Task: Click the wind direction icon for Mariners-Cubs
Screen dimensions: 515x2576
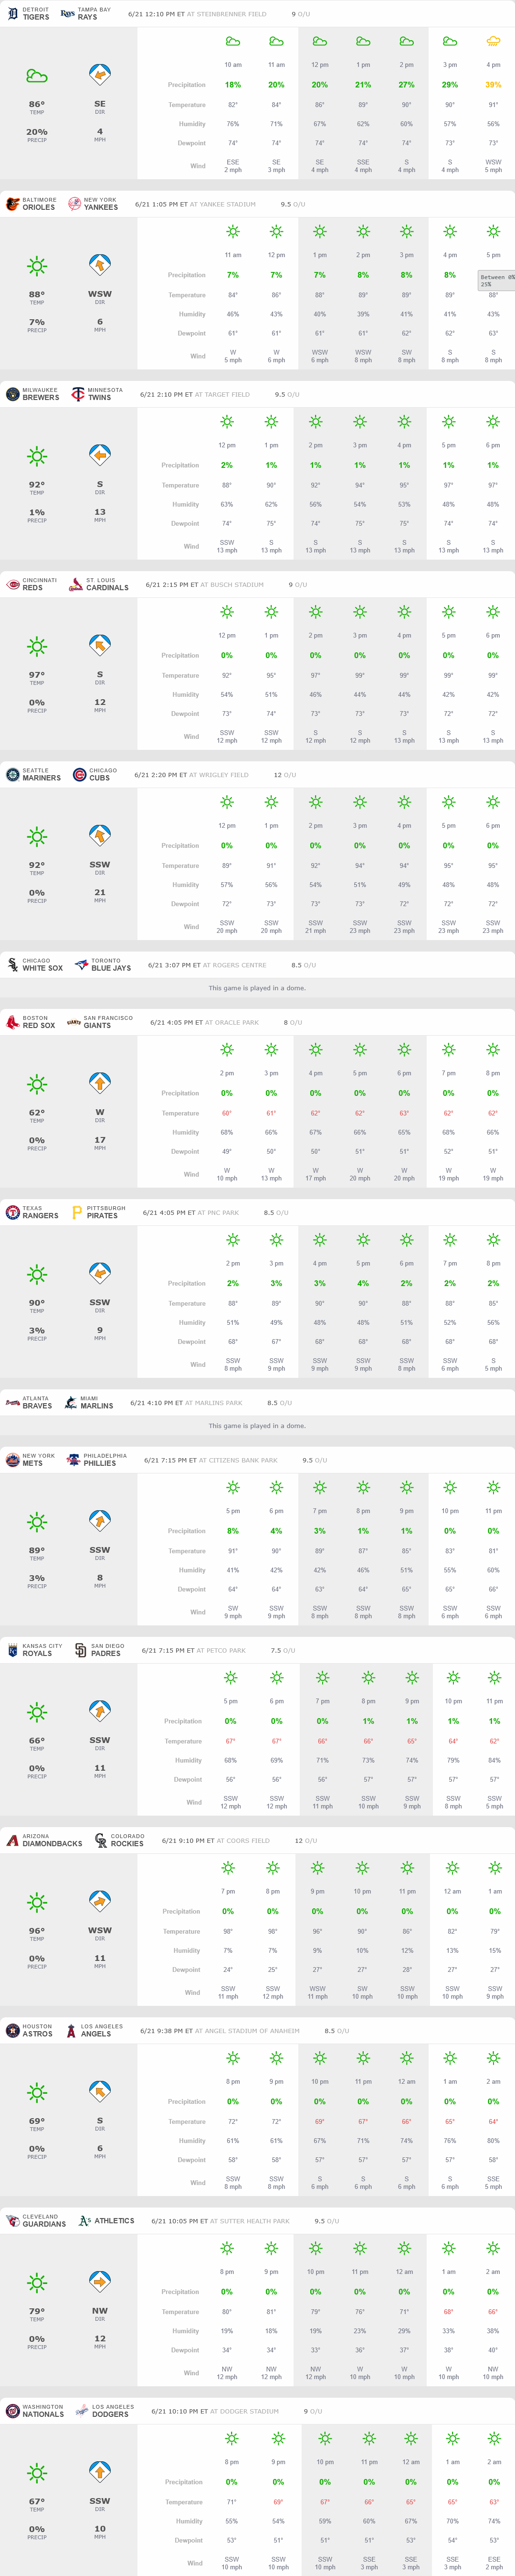Action: tap(100, 835)
